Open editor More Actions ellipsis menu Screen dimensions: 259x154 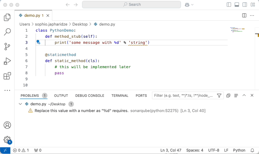(252, 16)
